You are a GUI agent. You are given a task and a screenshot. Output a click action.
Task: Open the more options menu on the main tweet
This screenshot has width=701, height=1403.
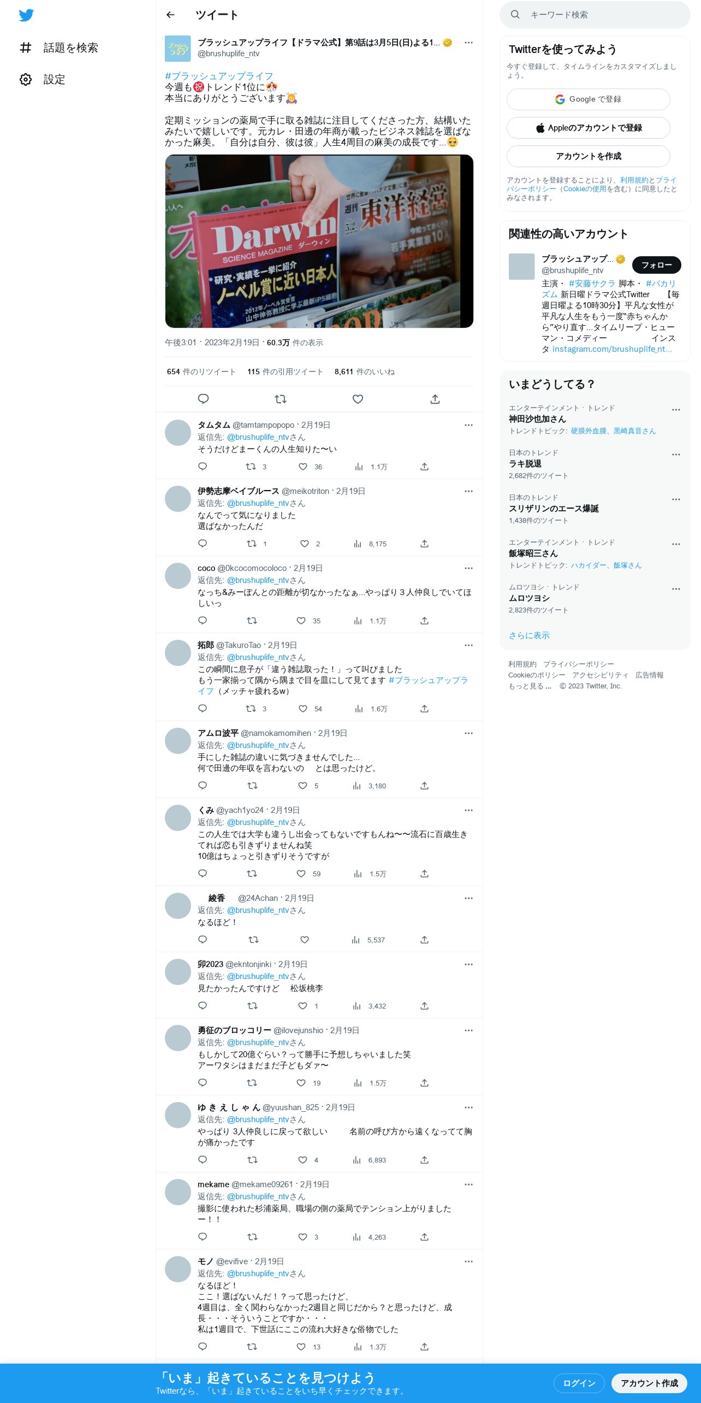pyautogui.click(x=468, y=43)
